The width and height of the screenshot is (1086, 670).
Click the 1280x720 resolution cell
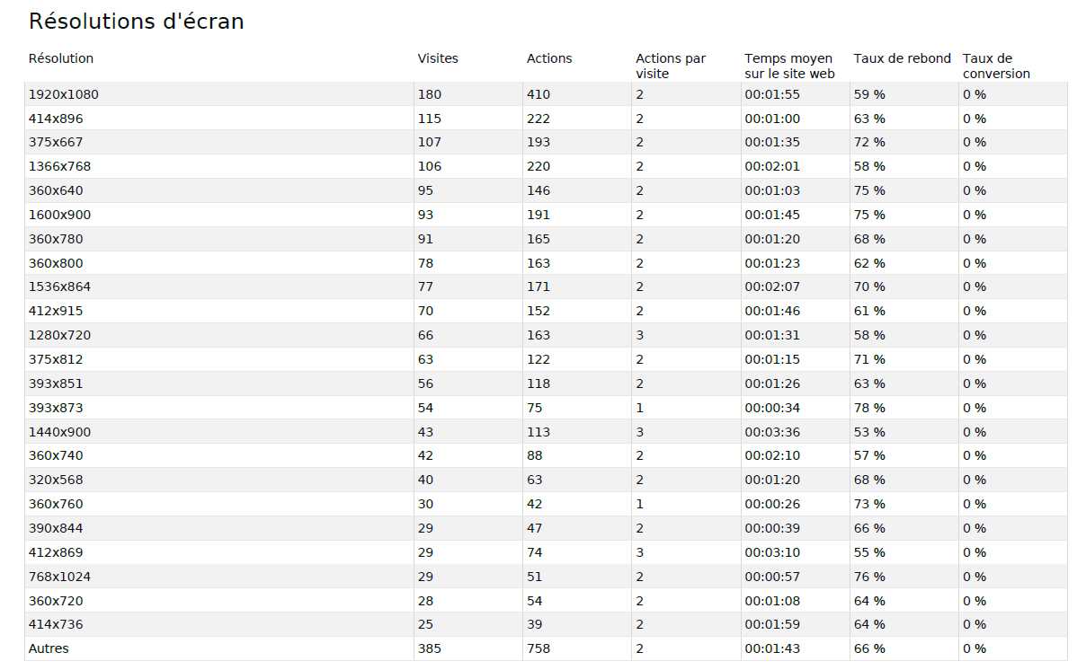(60, 335)
